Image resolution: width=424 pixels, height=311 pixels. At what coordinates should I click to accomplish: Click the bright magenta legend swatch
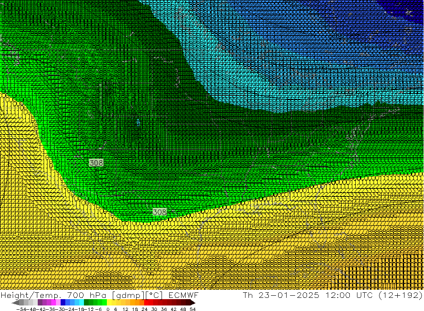[x=53, y=303]
